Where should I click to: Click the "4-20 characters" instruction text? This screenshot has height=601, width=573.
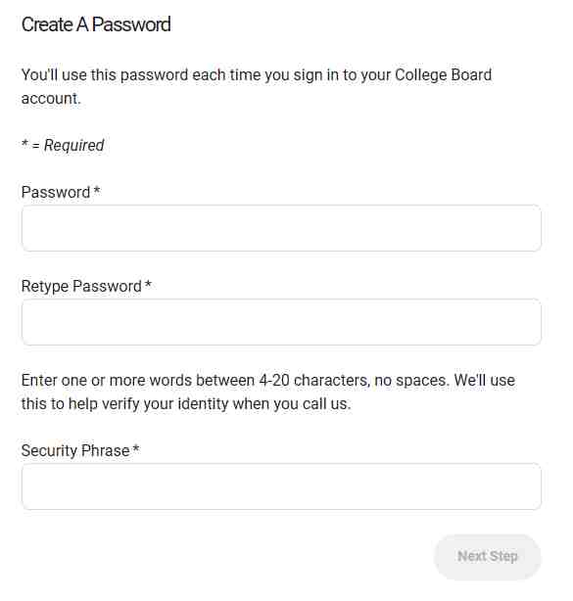(314, 380)
